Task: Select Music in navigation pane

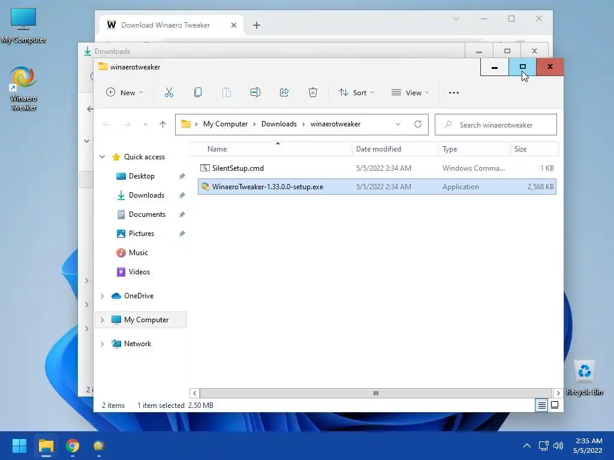Action: 139,253
